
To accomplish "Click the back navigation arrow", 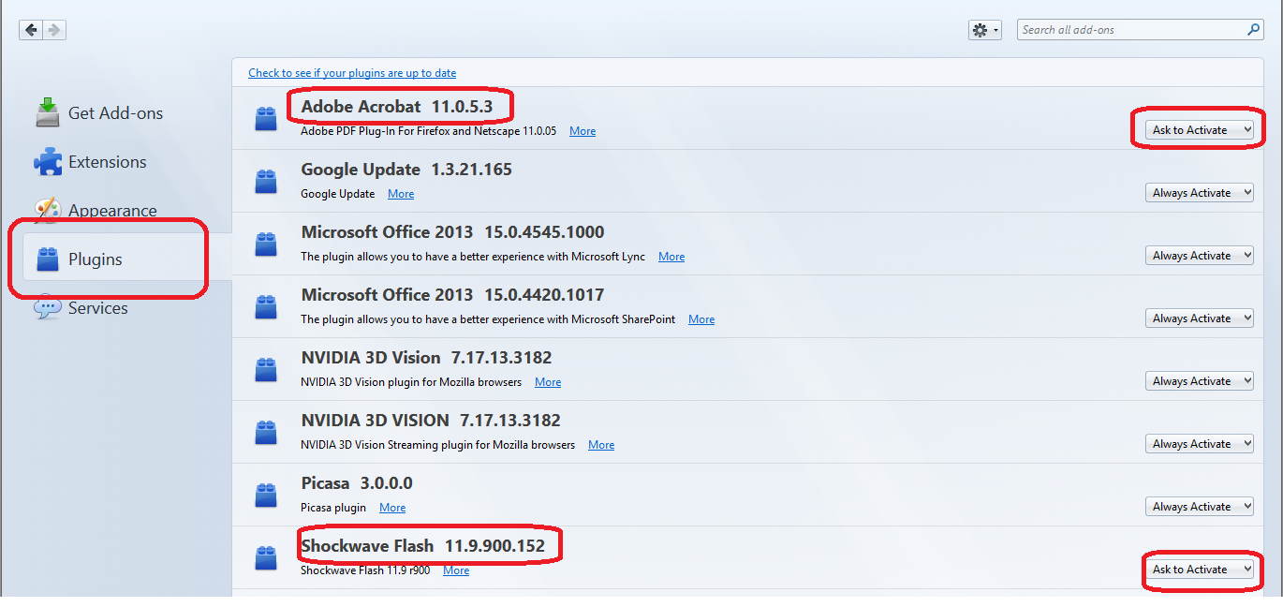I will (31, 30).
